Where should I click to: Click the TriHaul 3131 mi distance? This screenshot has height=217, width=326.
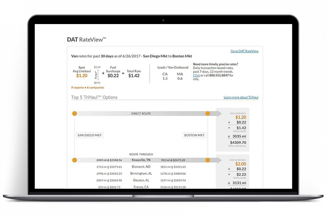pos(239,183)
